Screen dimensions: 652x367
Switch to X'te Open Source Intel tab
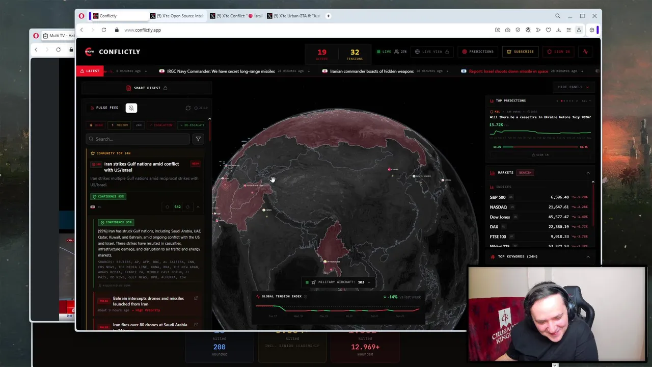178,16
